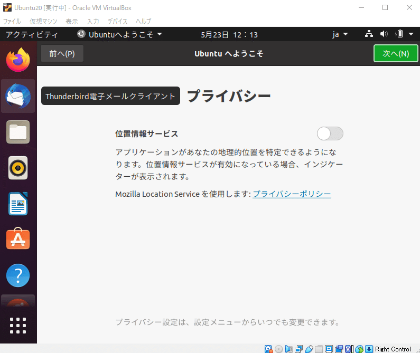Click VirtualBox recording status indicator
The width and height of the screenshot is (420, 353).
(x=339, y=349)
